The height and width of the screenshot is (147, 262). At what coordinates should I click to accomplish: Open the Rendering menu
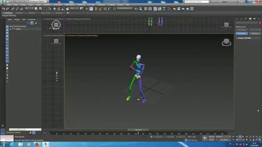tap(81, 5)
